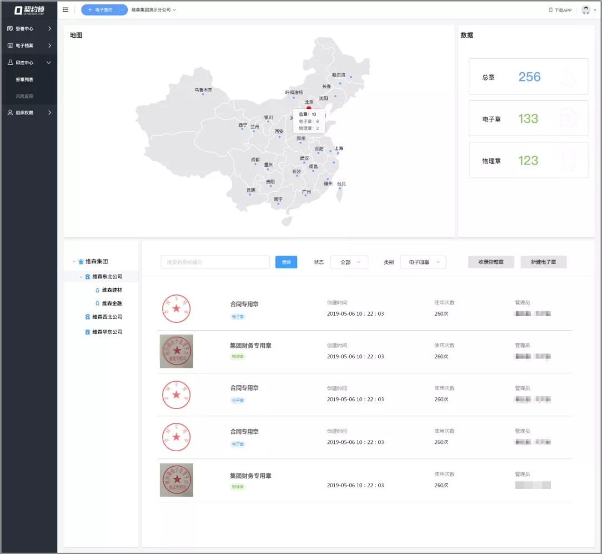Click the icon next to 维森金融
Screen dimensions: 602x554
coord(98,303)
